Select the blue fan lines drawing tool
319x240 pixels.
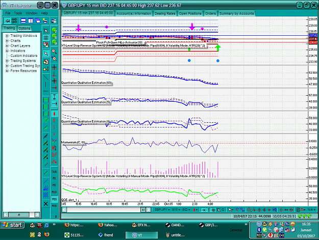point(46,188)
